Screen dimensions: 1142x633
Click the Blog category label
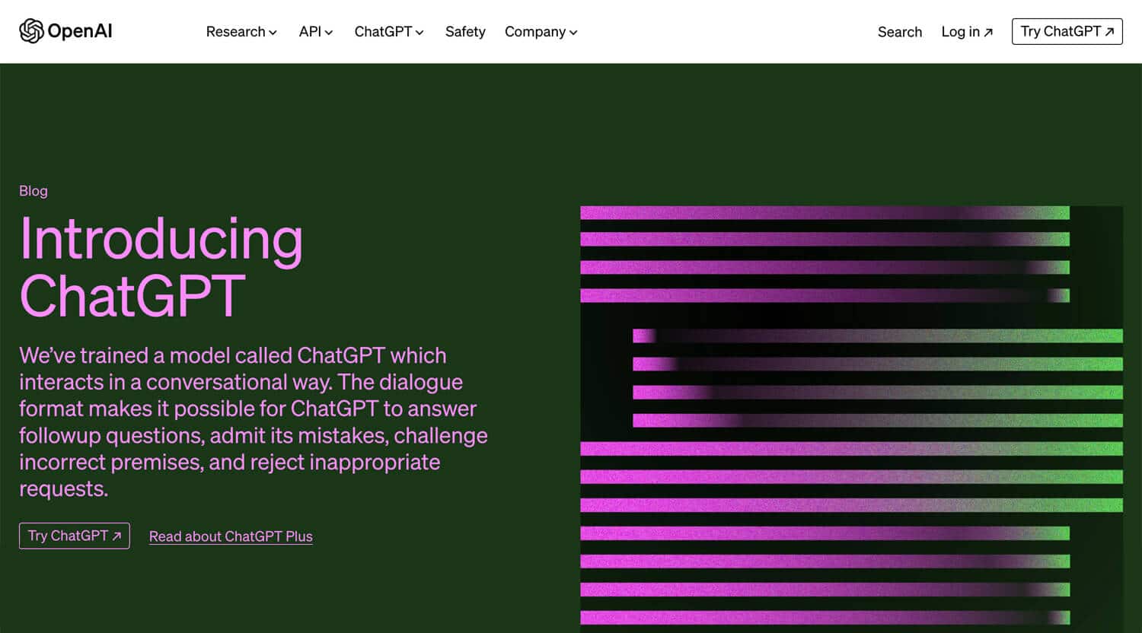[33, 191]
